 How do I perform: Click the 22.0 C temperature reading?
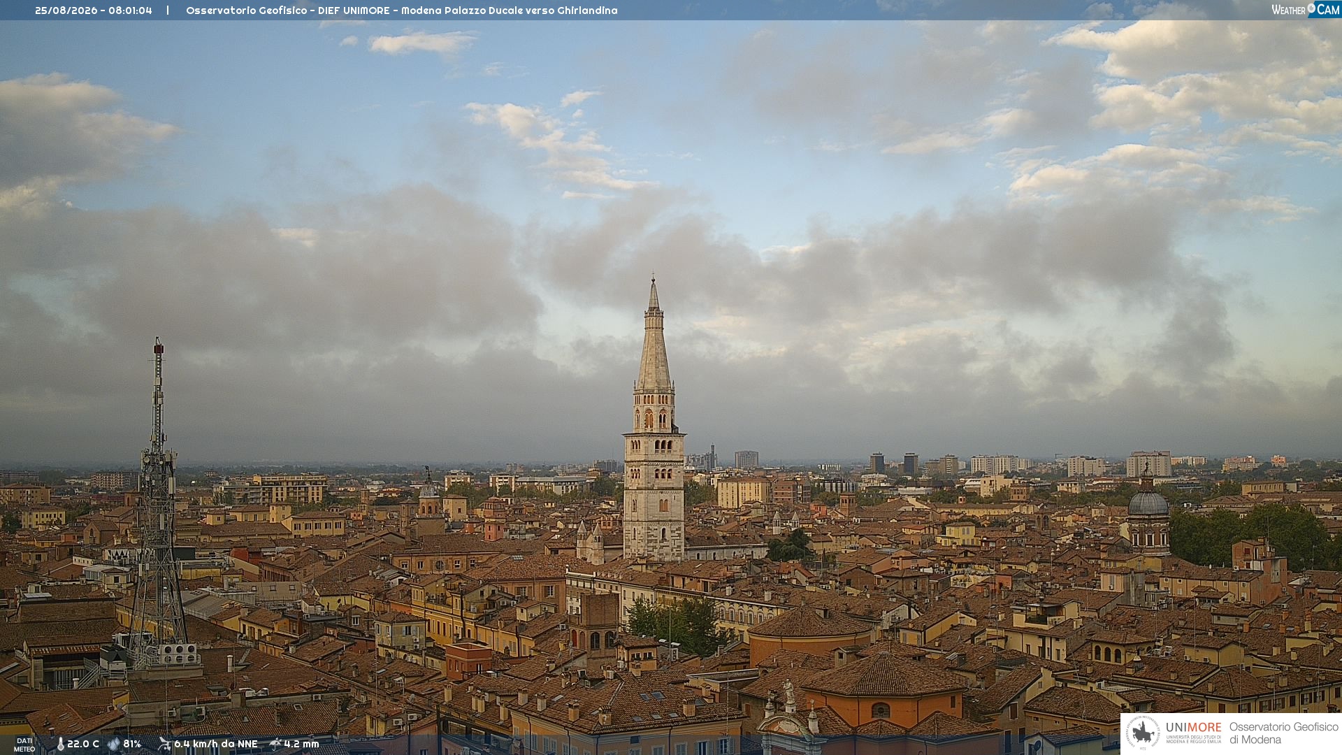[83, 744]
